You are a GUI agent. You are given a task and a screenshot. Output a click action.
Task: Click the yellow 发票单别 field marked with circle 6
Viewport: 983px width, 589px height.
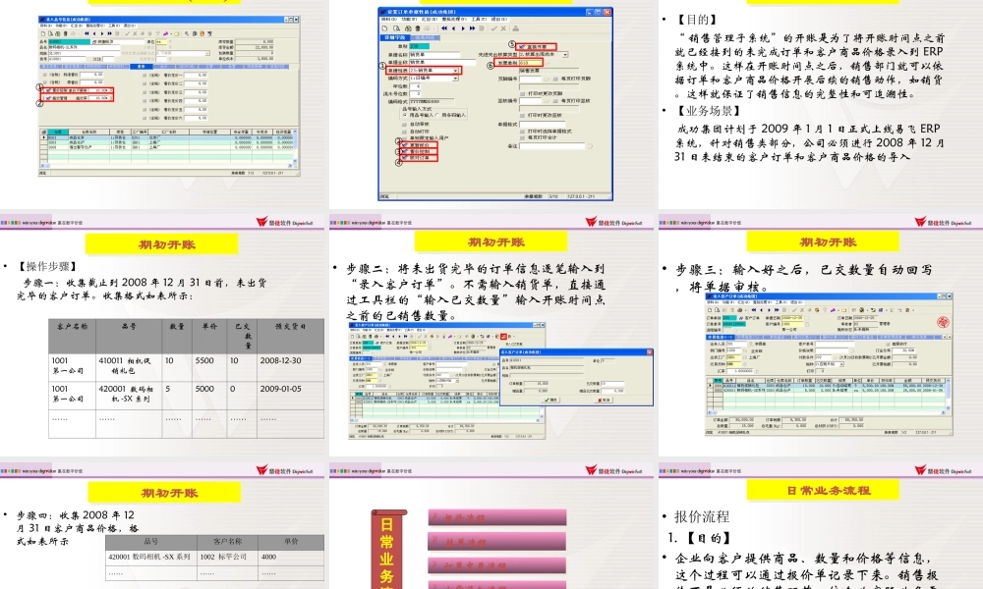[531, 63]
